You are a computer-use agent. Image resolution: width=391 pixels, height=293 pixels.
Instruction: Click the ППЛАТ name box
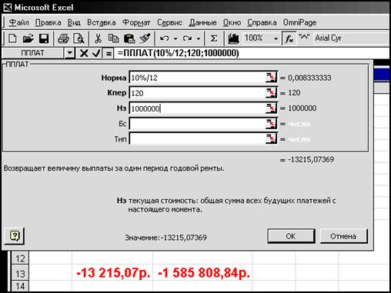pyautogui.click(x=33, y=53)
